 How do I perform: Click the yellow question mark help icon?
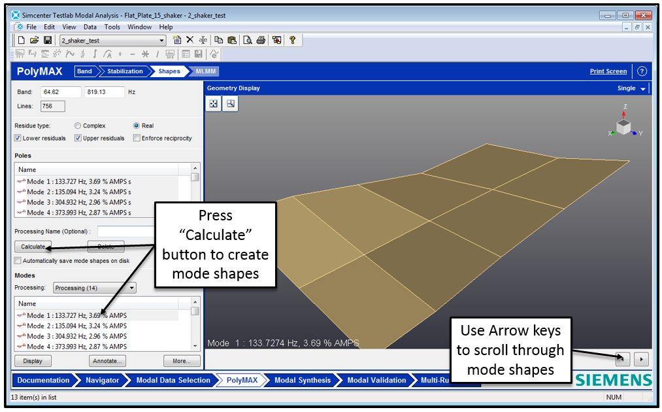coord(292,40)
